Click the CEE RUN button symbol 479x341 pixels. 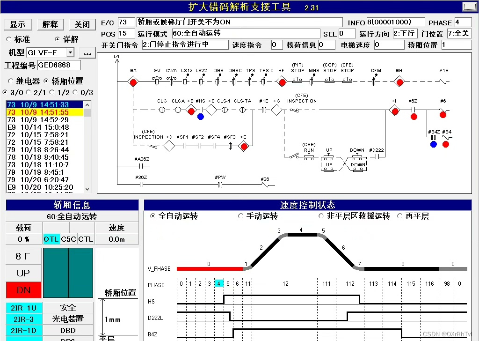click(309, 157)
